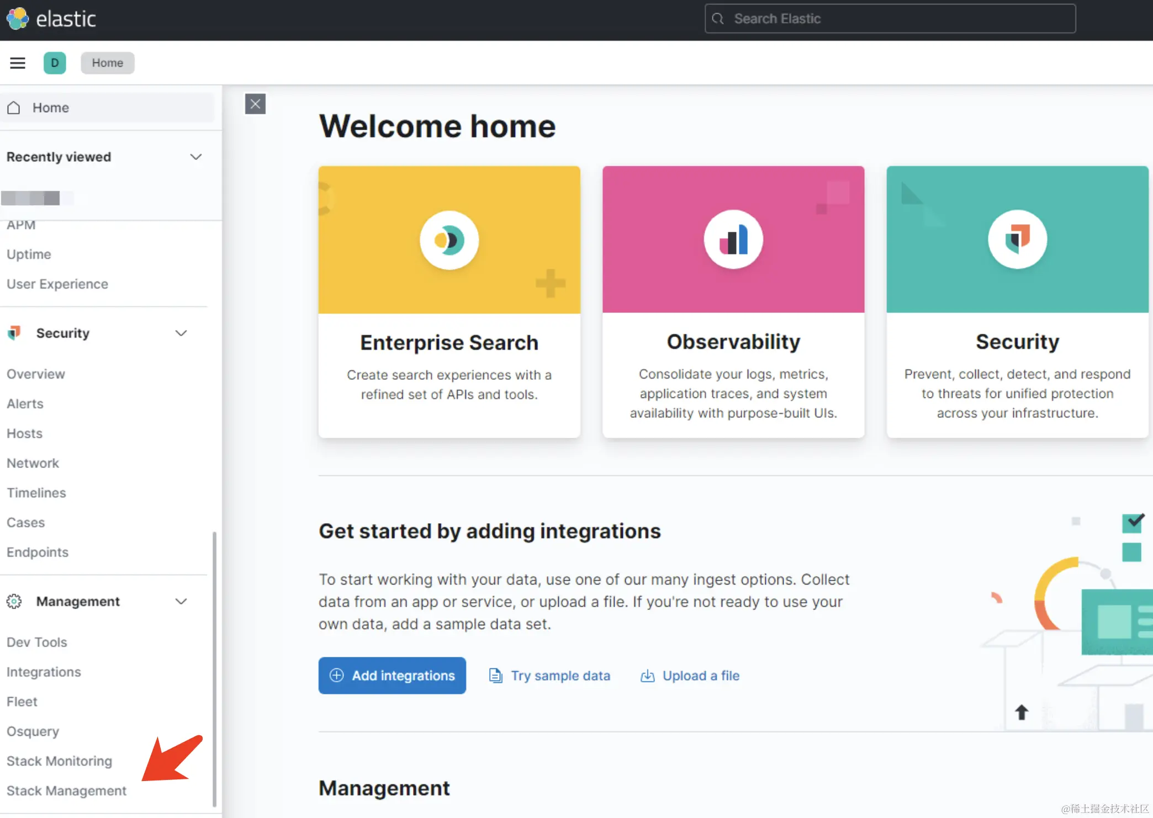Open the D space avatar
Image resolution: width=1153 pixels, height=818 pixels.
point(55,63)
